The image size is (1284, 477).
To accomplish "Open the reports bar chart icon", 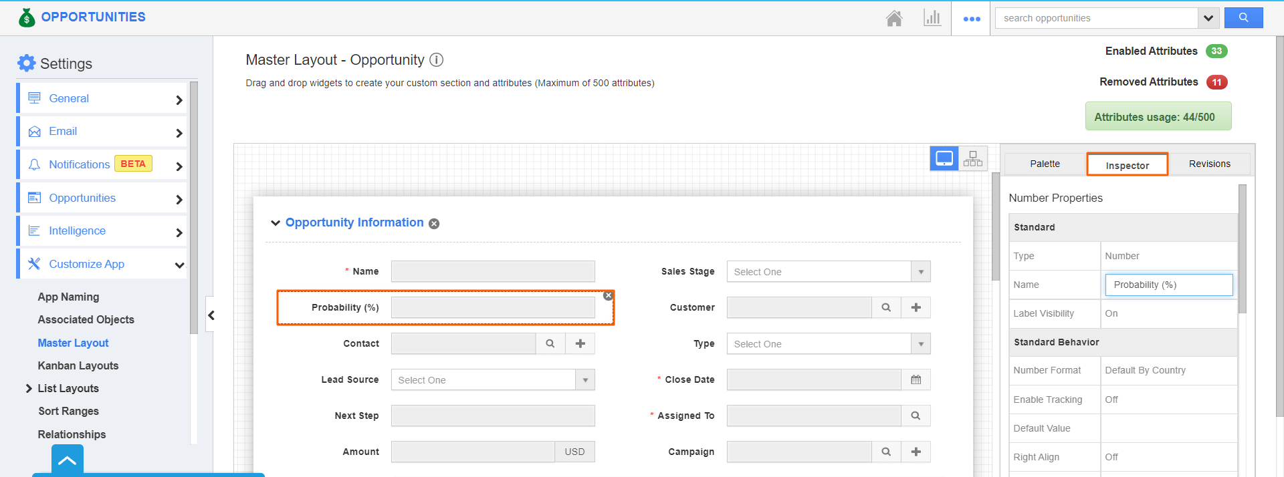I will [x=932, y=18].
